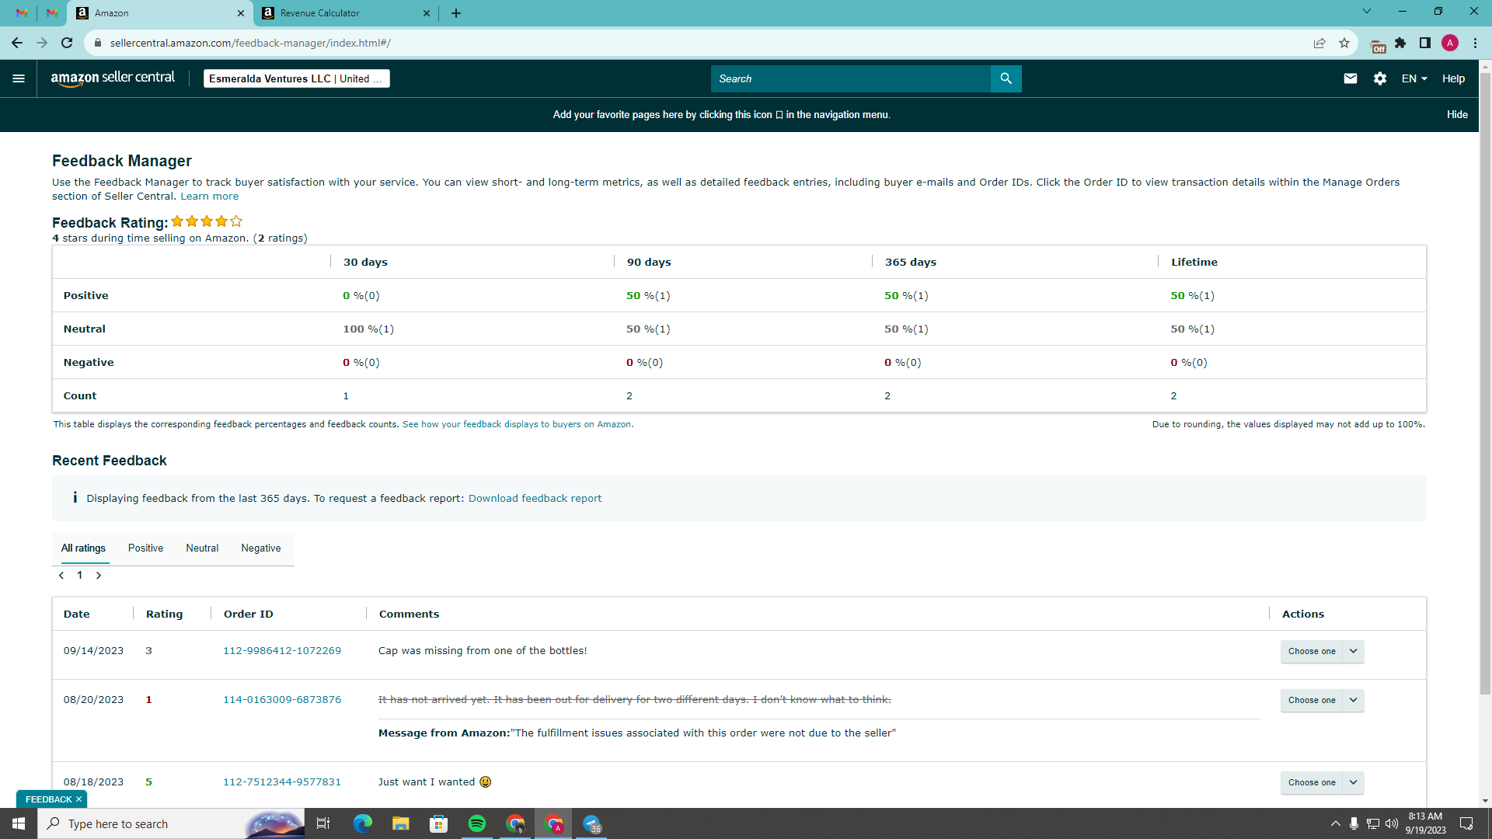Select the All ratings tab
This screenshot has height=839, width=1492.
click(x=83, y=548)
